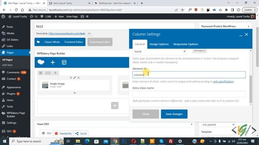Open Media in the sidebar
The height and width of the screenshot is (145, 259).
pos(10,33)
